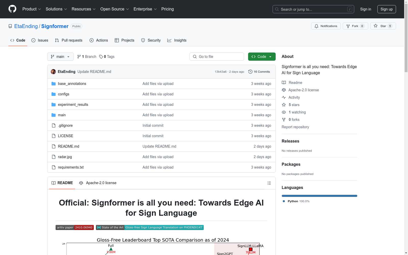Open the Signformer repository name link
The height and width of the screenshot is (255, 408).
pyautogui.click(x=55, y=26)
